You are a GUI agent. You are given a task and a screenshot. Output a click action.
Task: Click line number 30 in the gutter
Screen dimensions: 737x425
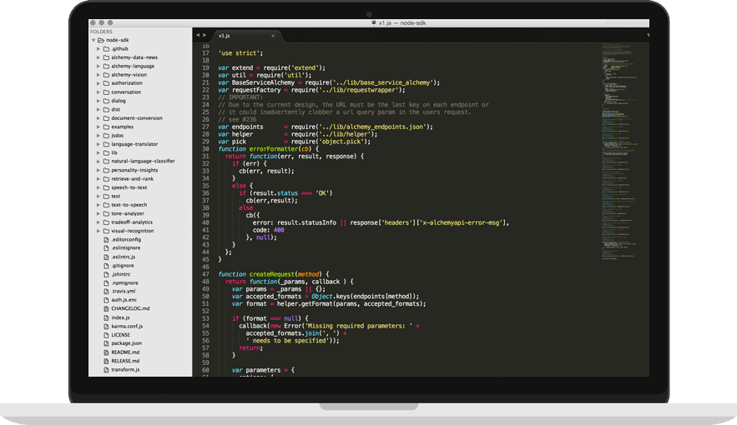(205, 149)
